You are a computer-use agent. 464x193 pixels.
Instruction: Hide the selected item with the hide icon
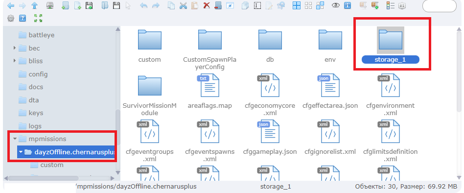tap(230, 5)
